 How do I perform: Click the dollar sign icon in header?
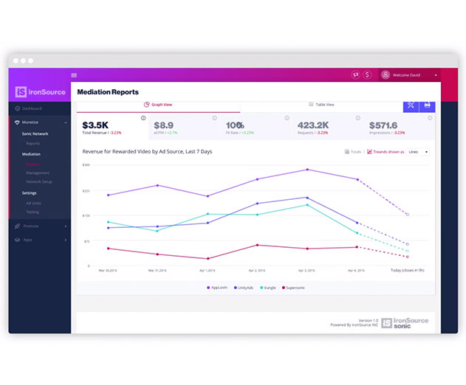click(x=367, y=74)
